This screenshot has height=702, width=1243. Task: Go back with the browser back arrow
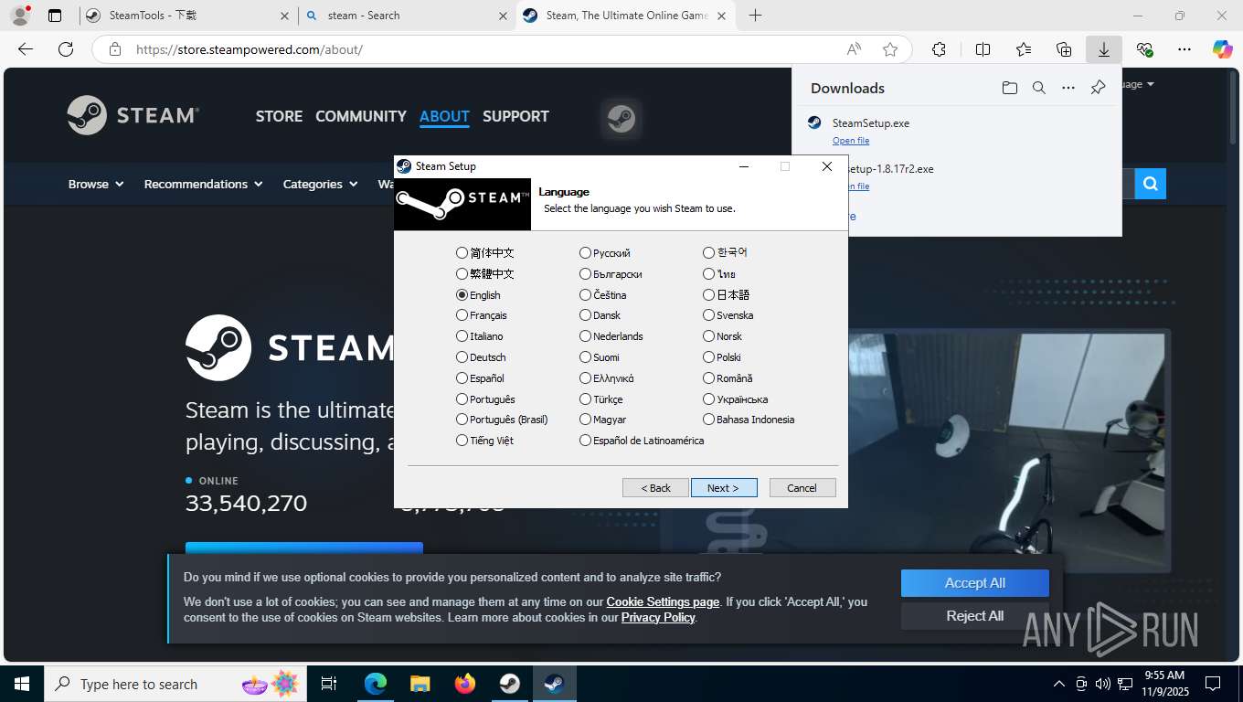(x=26, y=49)
